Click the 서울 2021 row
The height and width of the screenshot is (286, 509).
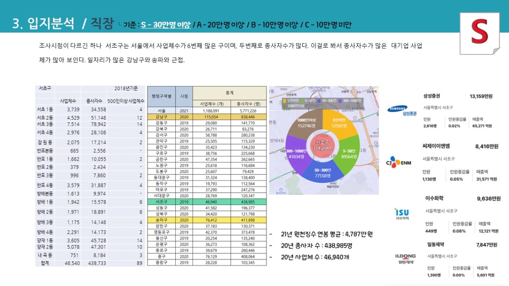pos(207,111)
